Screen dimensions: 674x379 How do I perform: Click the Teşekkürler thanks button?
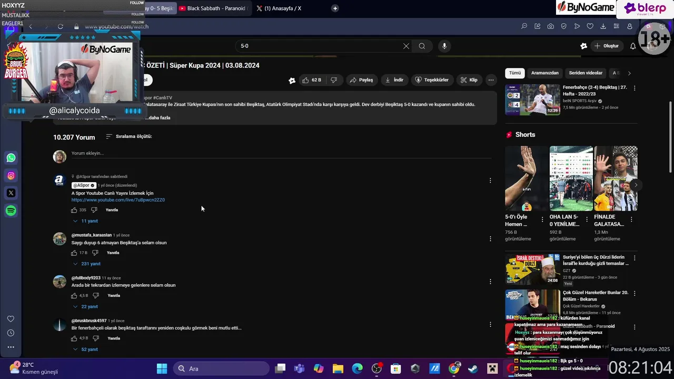coord(432,80)
